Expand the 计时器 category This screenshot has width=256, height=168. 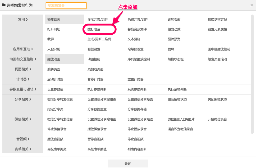23,79
